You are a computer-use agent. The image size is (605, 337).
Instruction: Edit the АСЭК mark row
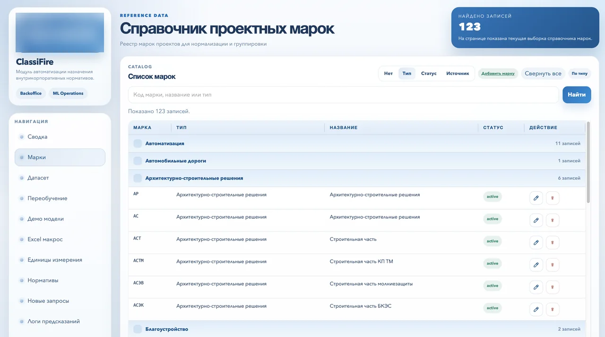click(x=536, y=309)
